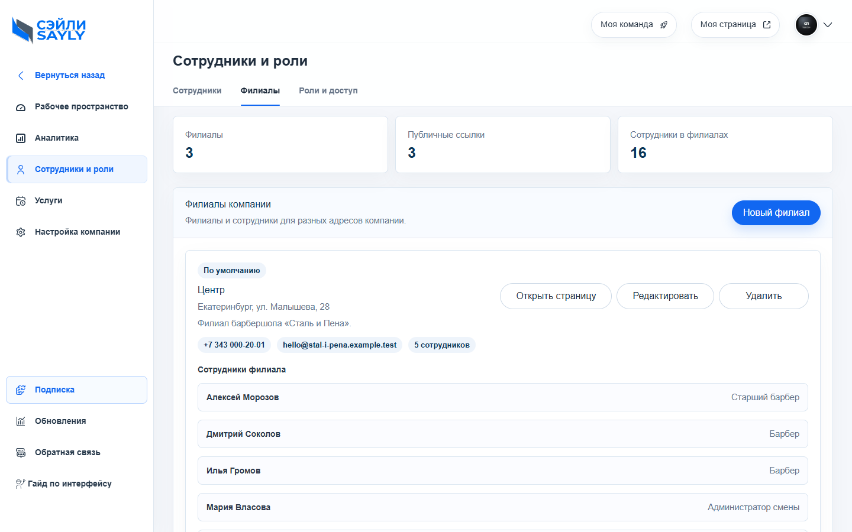
Task: Click the Сотрудники и роли page heading
Action: (x=240, y=61)
